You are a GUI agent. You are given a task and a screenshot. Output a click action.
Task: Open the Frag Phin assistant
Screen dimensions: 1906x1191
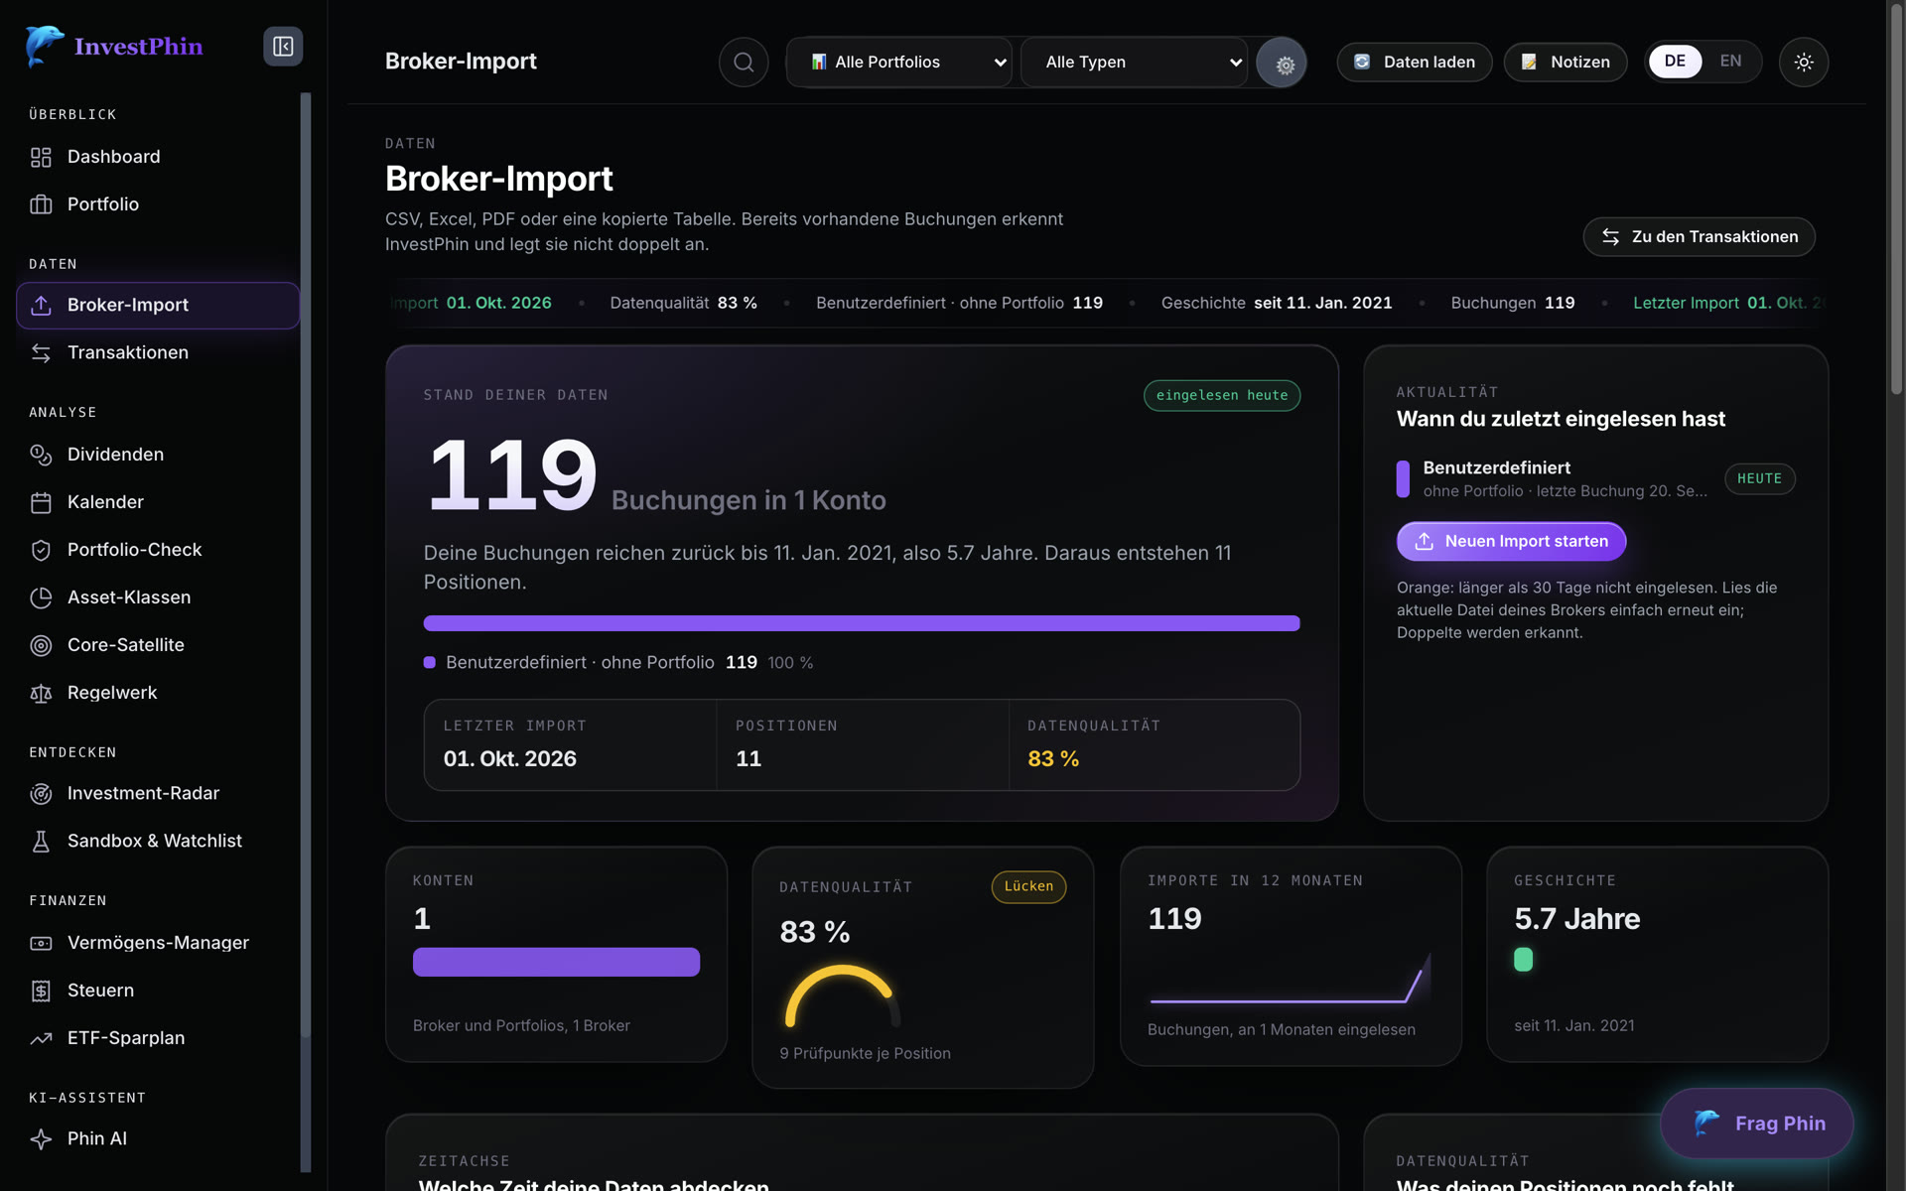point(1757,1124)
